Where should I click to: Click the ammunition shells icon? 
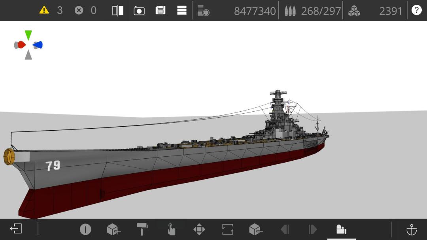coord(290,11)
